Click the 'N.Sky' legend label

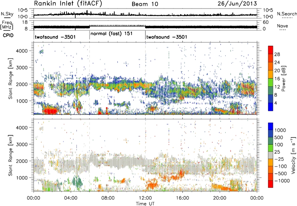(x=7, y=14)
